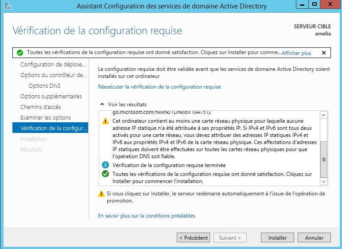
Task: Select Options du contrôleur de domaine step
Action: [x=53, y=75]
